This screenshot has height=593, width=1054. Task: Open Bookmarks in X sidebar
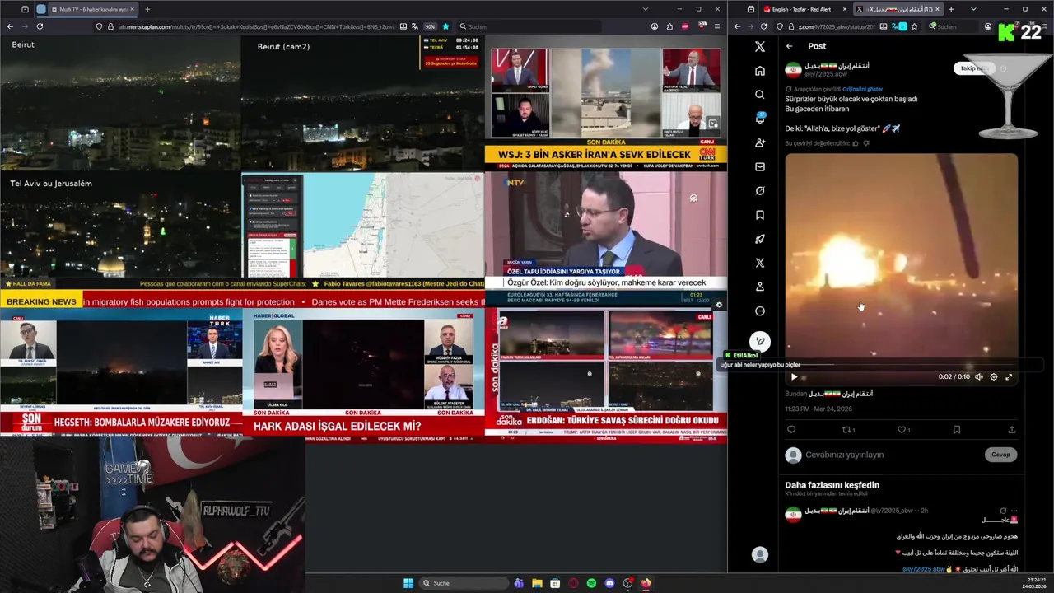coord(760,215)
